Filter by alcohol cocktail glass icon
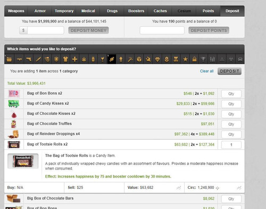The height and width of the screenshot is (209, 266). pos(102,59)
